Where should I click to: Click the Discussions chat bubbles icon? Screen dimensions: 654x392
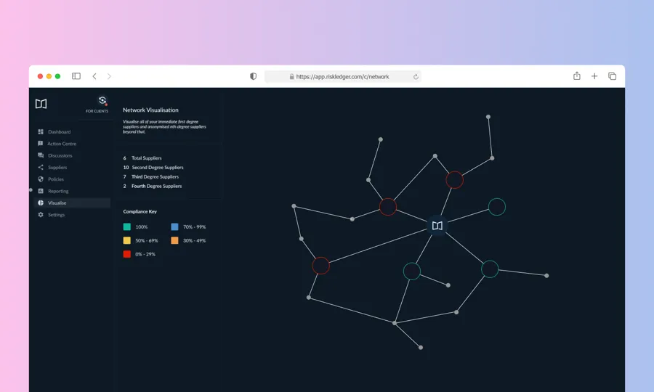click(x=41, y=155)
